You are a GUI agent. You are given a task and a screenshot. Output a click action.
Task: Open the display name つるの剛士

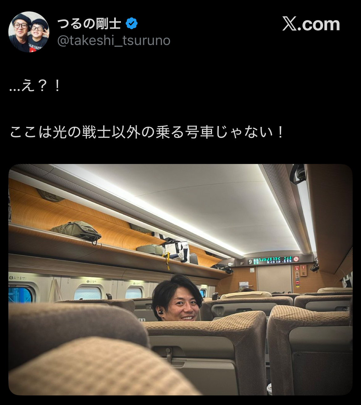pos(89,23)
